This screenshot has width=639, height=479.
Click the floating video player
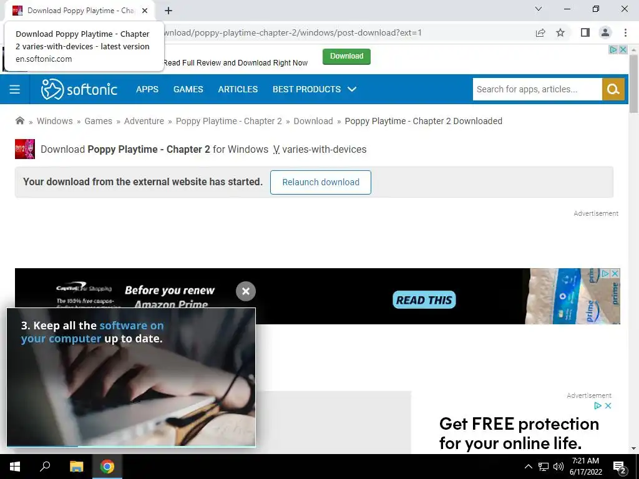pyautogui.click(x=131, y=377)
